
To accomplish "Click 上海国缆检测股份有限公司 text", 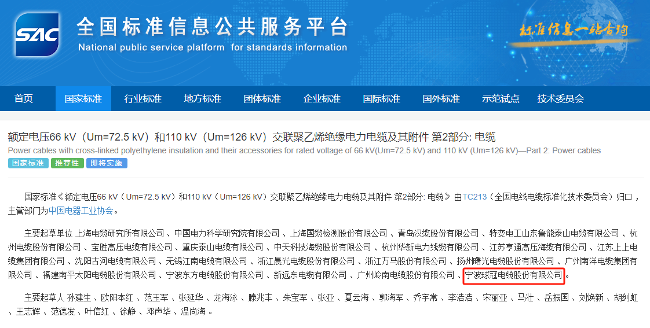I will click(x=339, y=234).
